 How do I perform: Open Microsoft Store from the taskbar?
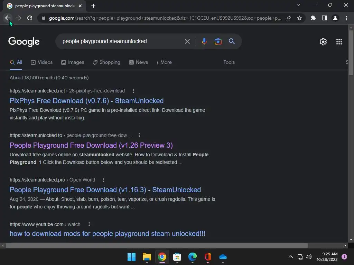point(177,257)
